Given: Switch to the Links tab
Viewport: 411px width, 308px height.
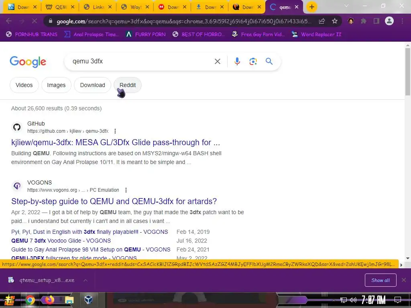Looking at the screenshot, I should tap(98, 7).
